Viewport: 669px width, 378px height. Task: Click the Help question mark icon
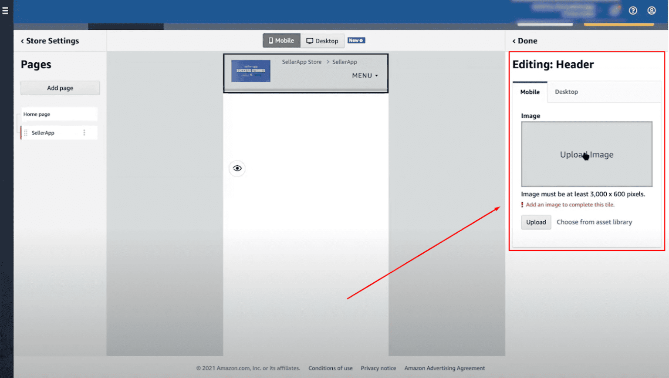pyautogui.click(x=633, y=10)
